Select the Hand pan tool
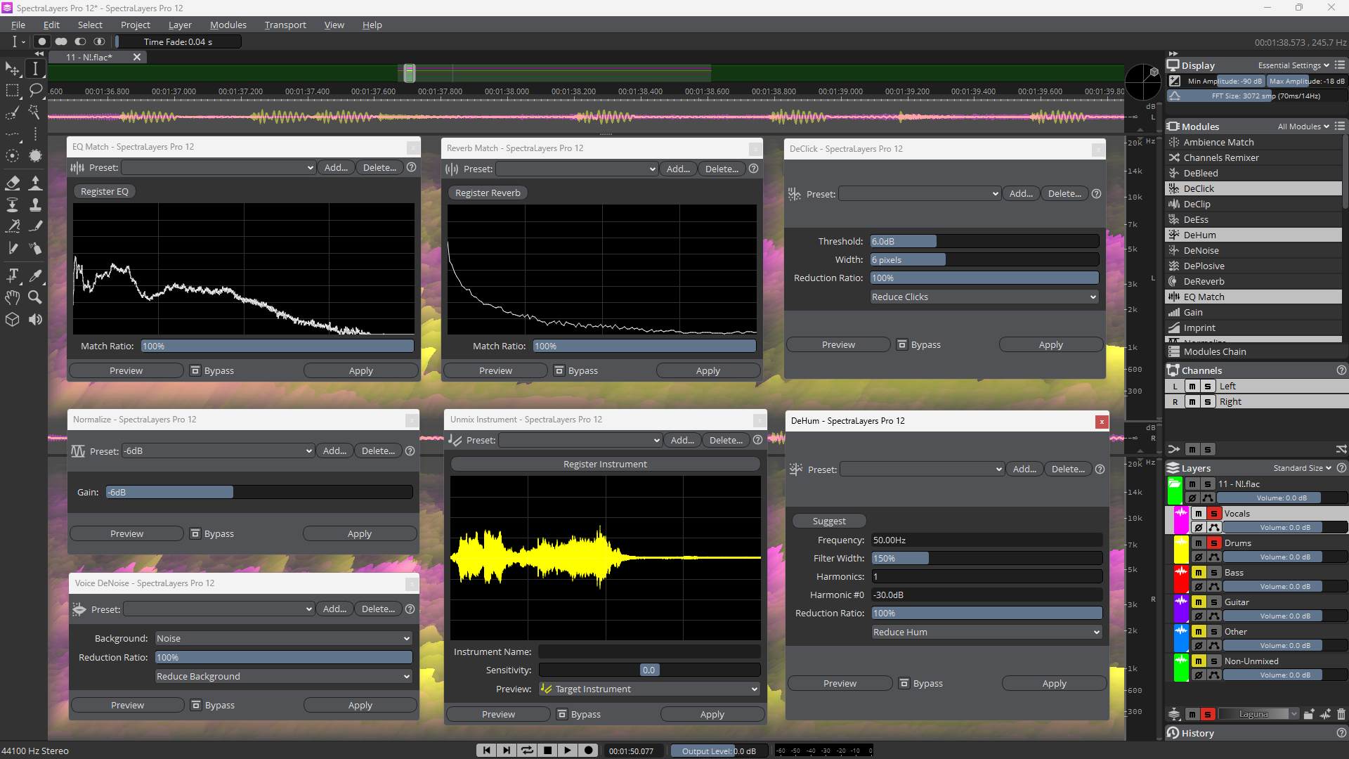This screenshot has width=1349, height=759. click(x=13, y=297)
